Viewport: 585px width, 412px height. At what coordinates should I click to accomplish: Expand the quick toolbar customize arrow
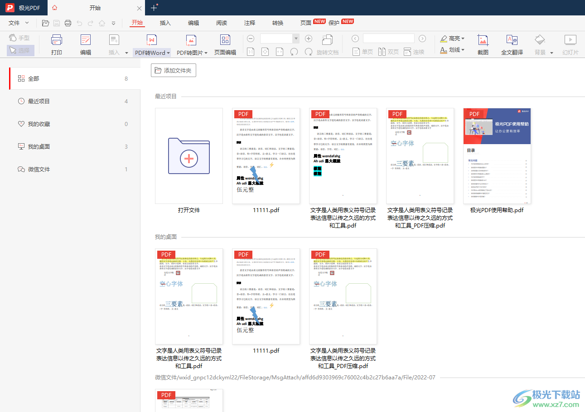tap(113, 23)
